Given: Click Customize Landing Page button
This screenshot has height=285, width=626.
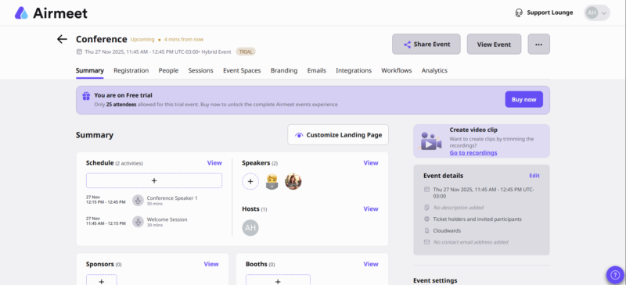Looking at the screenshot, I should click(338, 135).
